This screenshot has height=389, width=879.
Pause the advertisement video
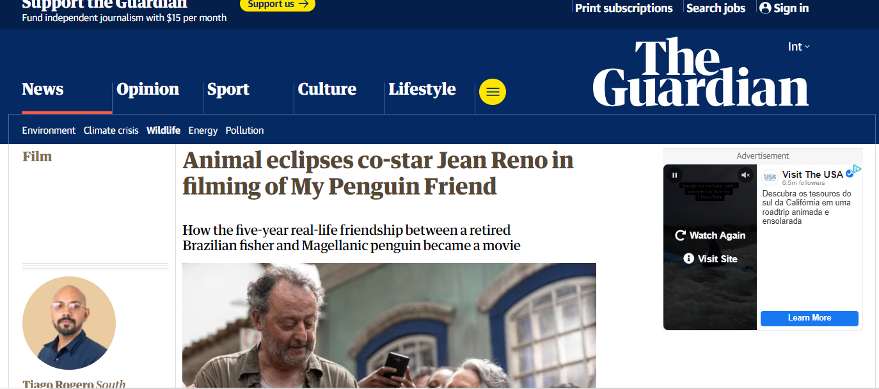pyautogui.click(x=674, y=175)
